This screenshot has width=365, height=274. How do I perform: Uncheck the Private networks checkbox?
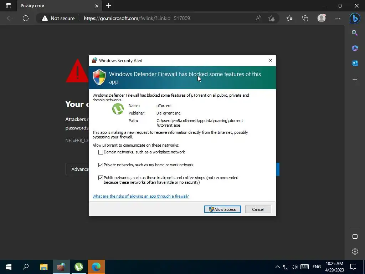pyautogui.click(x=101, y=165)
